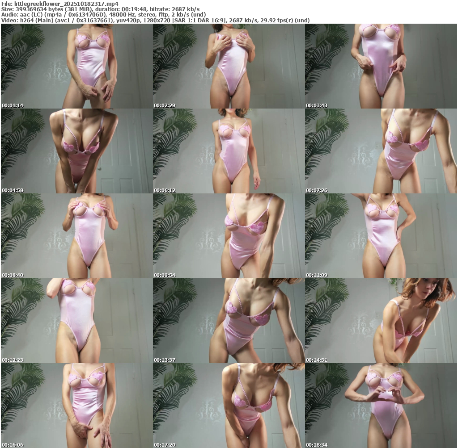Select the Video h264 details line

coord(155,20)
